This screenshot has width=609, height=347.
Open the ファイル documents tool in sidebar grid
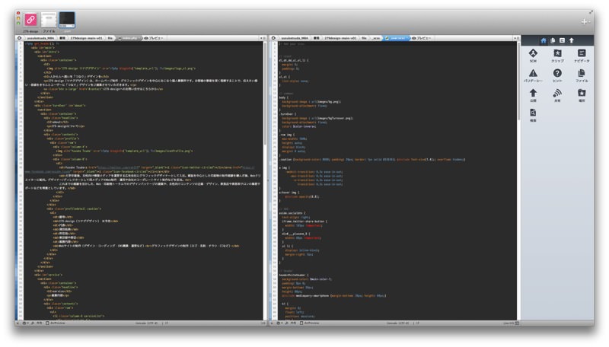582,75
